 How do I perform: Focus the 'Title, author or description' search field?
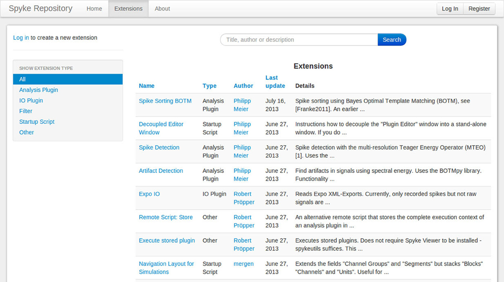click(299, 40)
